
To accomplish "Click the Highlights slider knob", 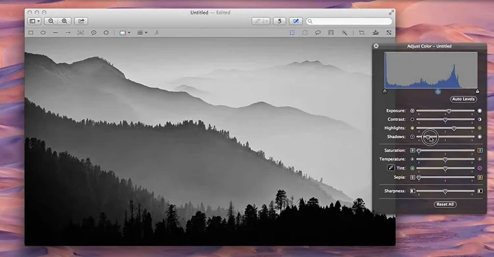I will pos(454,128).
